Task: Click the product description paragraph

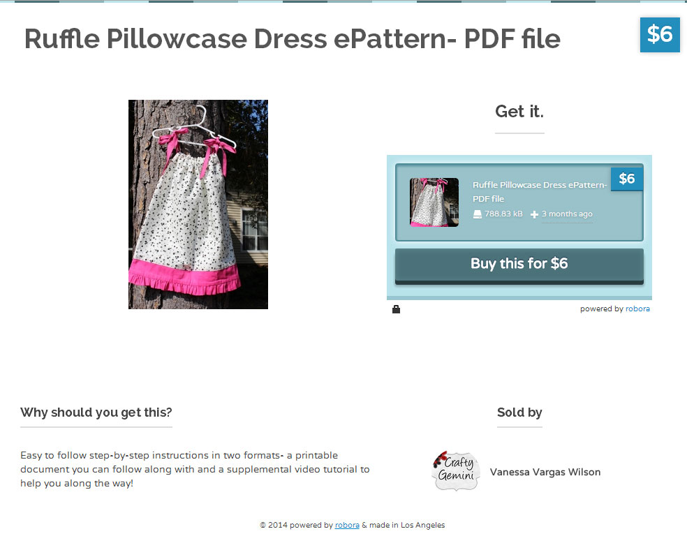Action: 195,470
